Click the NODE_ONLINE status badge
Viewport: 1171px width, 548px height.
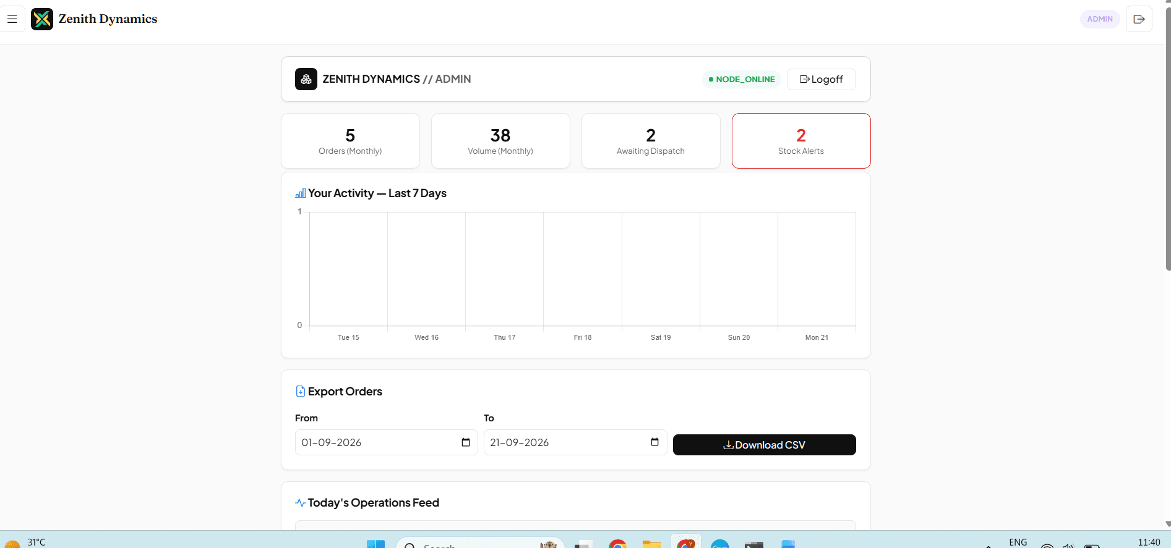coord(742,79)
